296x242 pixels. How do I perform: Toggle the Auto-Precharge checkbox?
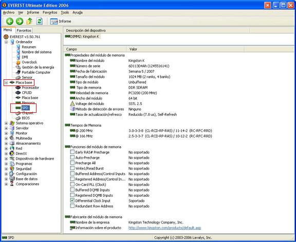pos(72,157)
